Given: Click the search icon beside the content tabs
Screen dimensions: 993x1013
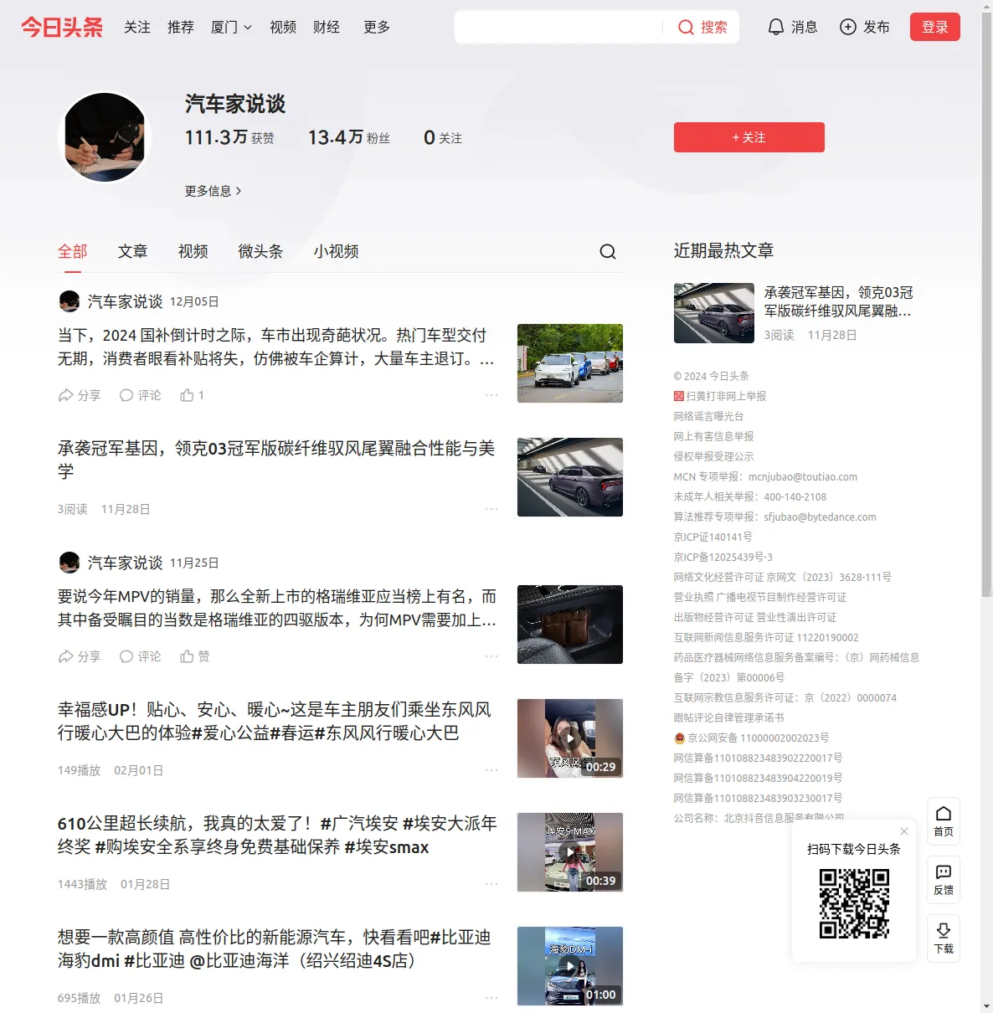Looking at the screenshot, I should [x=608, y=251].
